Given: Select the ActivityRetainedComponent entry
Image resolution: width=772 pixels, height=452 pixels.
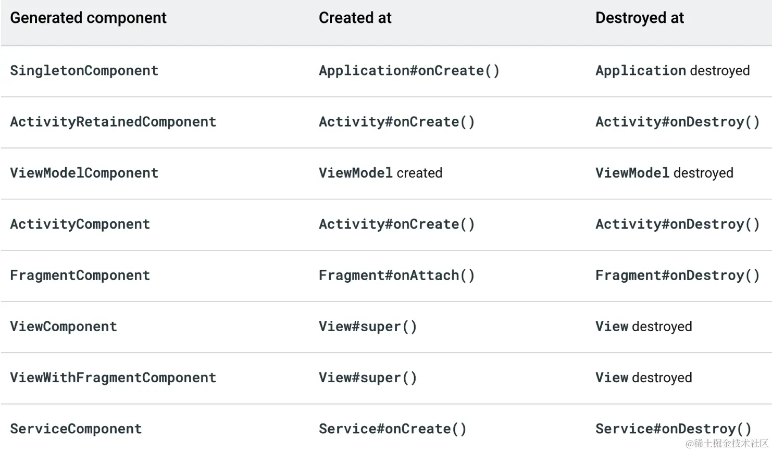Looking at the screenshot, I should (113, 122).
